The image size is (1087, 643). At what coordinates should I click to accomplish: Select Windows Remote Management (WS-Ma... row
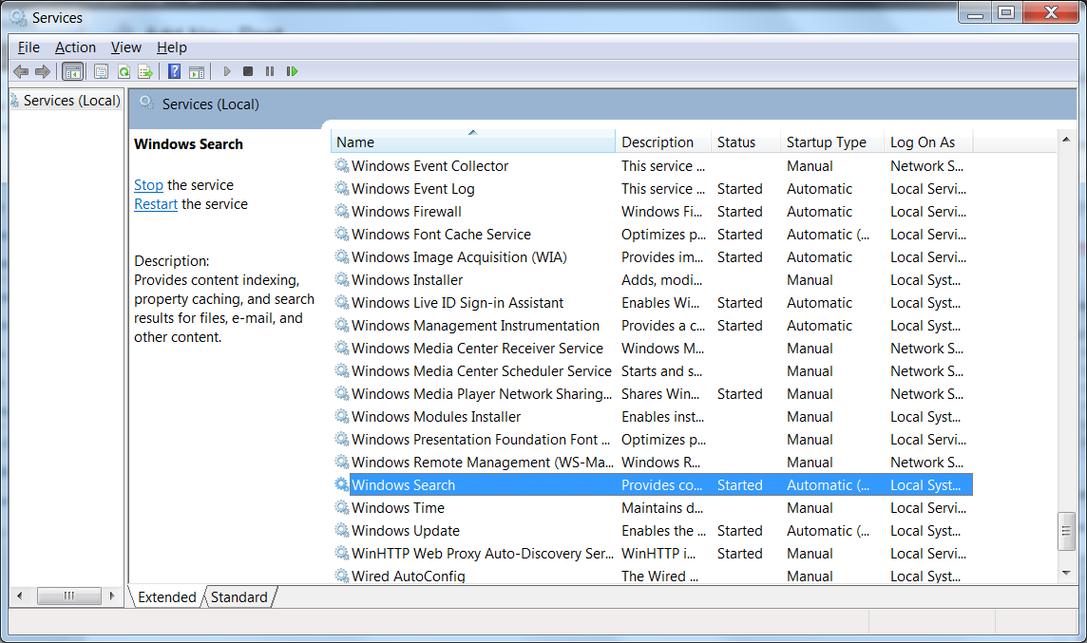(x=652, y=463)
